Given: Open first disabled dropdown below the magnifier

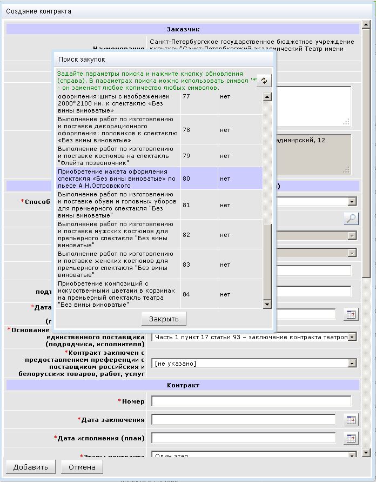Looking at the screenshot, I should (x=352, y=236).
